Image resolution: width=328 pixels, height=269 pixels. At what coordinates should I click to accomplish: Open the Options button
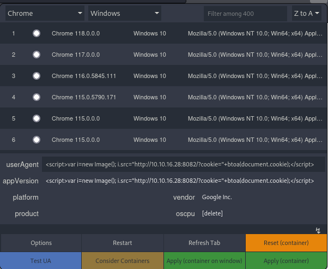41,243
